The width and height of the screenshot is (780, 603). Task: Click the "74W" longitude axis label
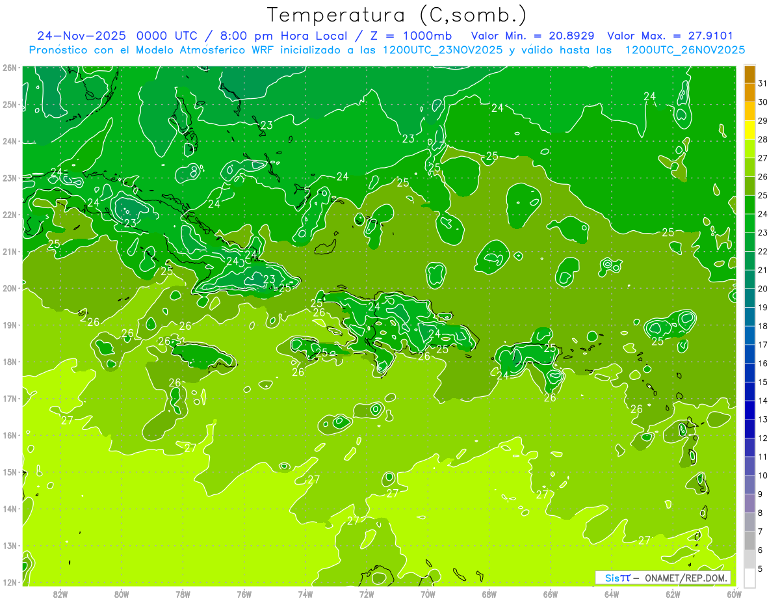click(305, 594)
